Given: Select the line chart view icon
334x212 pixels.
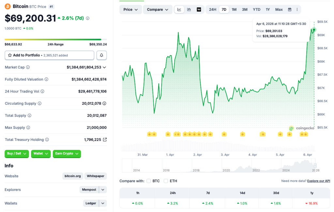Looking at the screenshot, I should click(x=179, y=9).
